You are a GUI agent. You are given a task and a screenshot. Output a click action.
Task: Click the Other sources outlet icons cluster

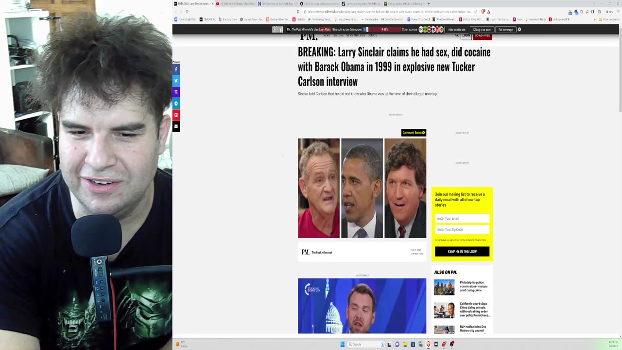(x=430, y=30)
